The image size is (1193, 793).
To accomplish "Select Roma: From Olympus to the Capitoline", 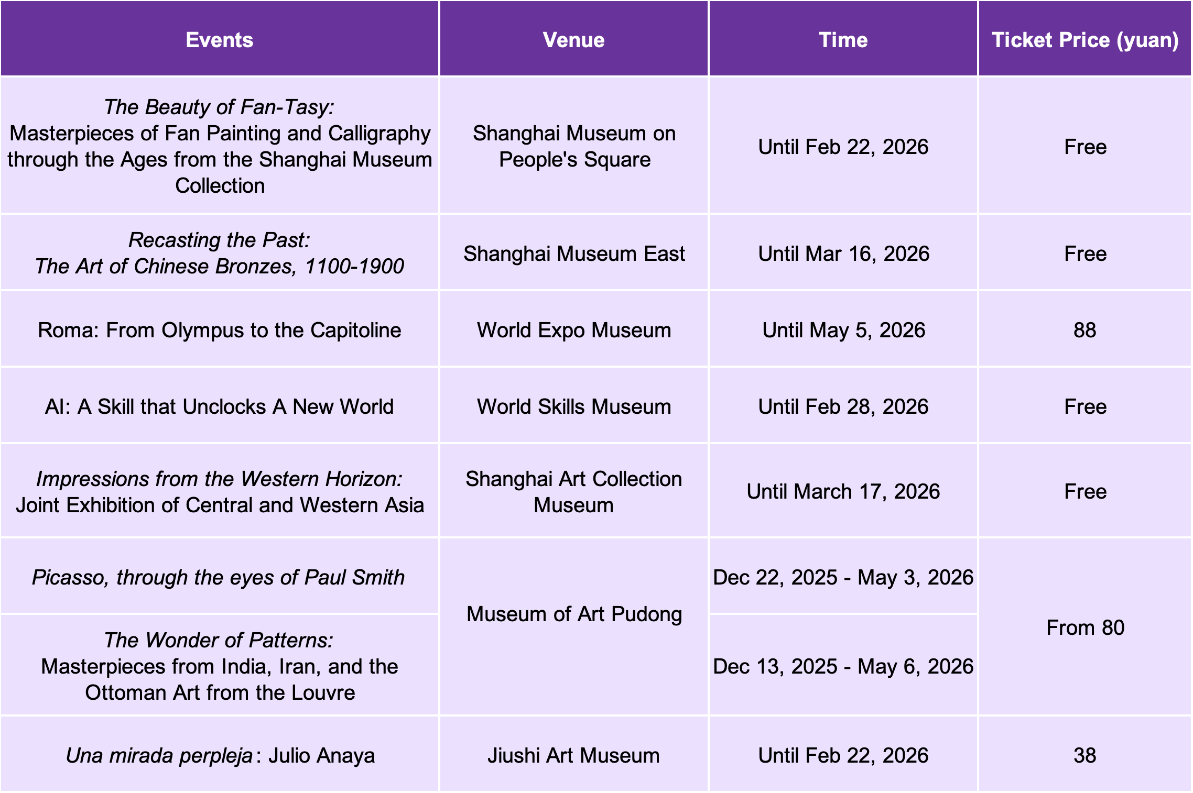I will pyautogui.click(x=220, y=330).
